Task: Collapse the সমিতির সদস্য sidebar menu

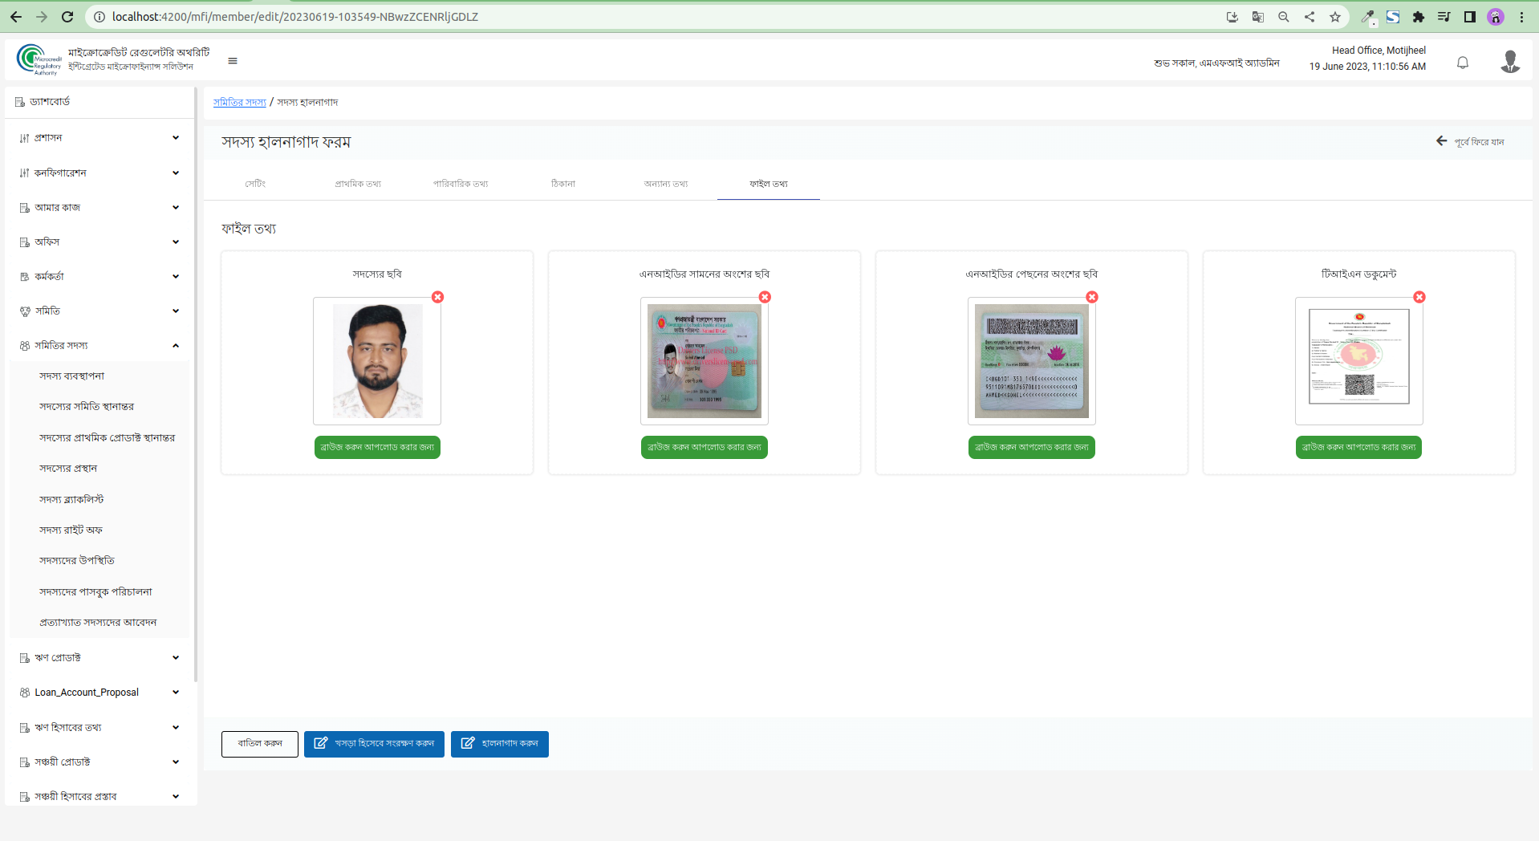Action: 99,345
